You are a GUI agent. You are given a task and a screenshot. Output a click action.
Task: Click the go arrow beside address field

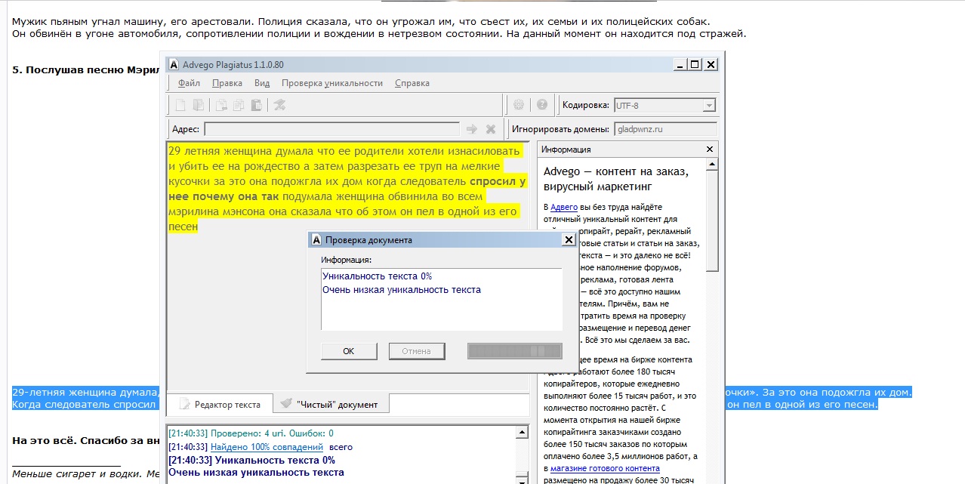coord(472,129)
